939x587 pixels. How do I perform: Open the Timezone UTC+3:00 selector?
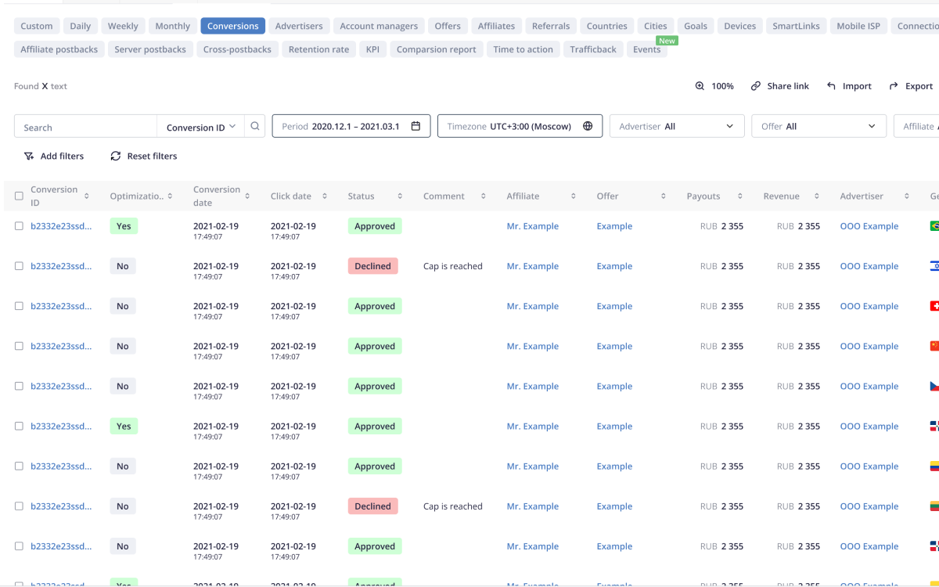click(x=520, y=126)
